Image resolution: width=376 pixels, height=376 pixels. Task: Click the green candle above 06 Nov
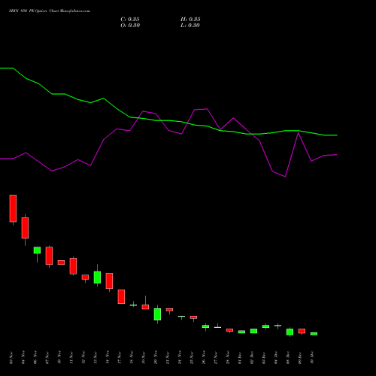37,250
